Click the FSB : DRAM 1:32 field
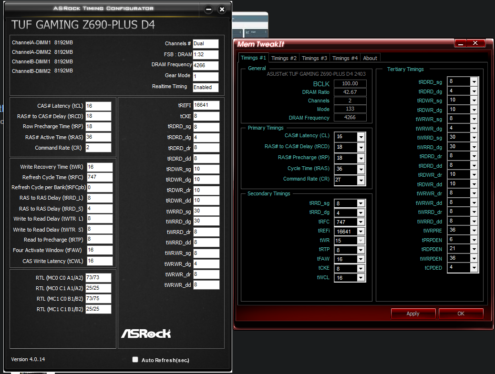The image size is (495, 374). point(206,55)
